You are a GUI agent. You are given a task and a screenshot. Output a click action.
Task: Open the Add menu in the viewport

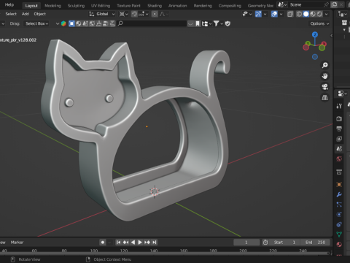click(26, 14)
